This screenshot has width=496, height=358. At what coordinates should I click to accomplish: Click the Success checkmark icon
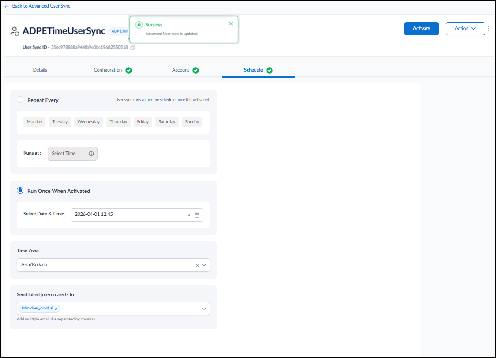point(139,25)
